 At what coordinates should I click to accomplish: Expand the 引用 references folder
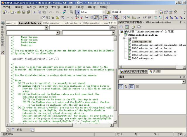point(124,38)
